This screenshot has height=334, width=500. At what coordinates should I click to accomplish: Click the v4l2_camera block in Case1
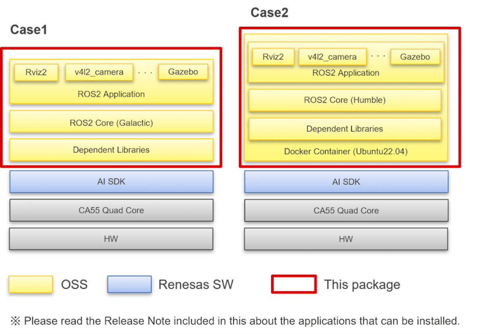pyautogui.click(x=99, y=72)
